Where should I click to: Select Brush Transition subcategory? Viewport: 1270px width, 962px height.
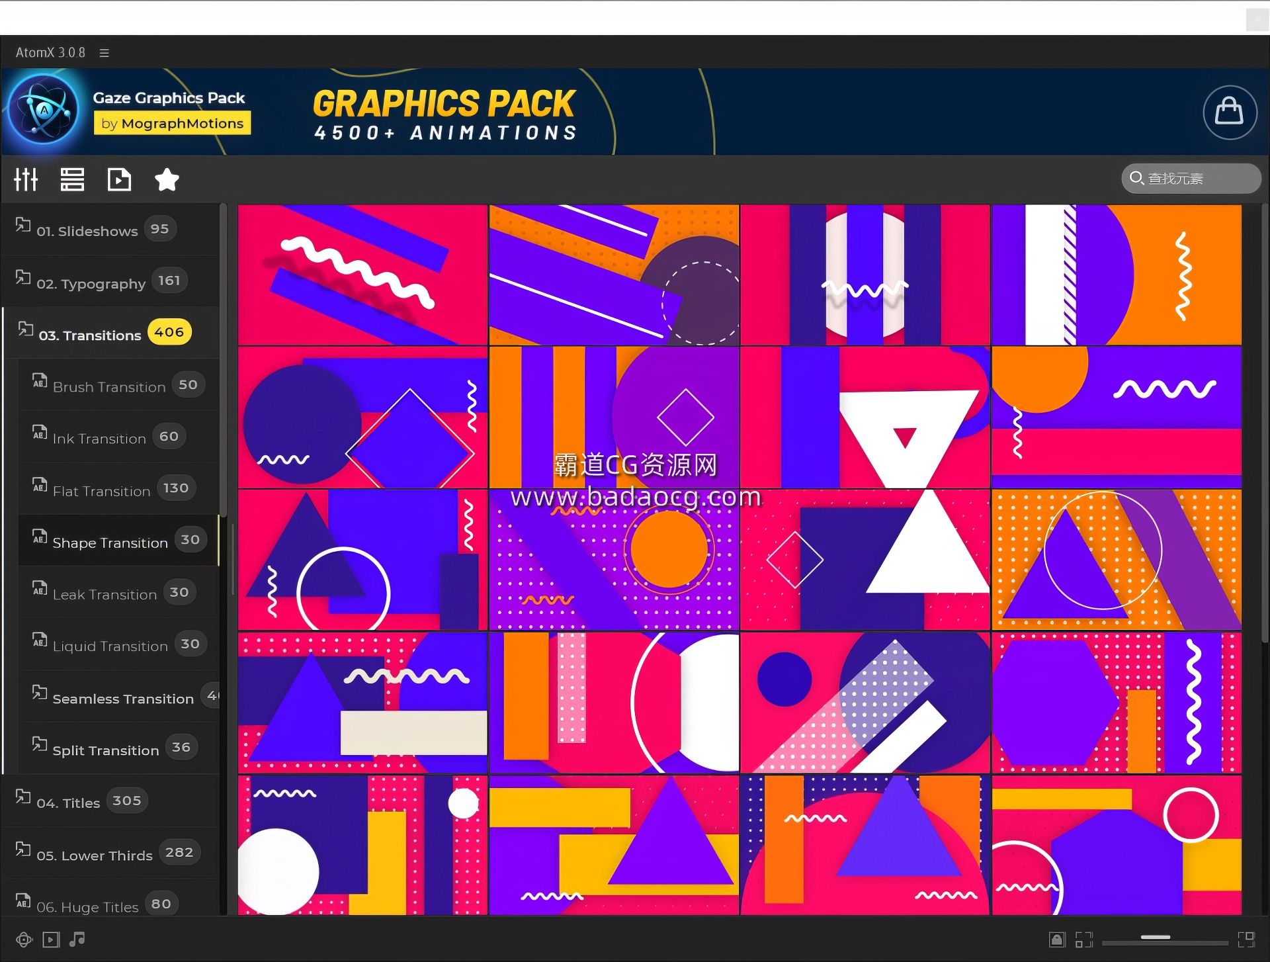[118, 385]
